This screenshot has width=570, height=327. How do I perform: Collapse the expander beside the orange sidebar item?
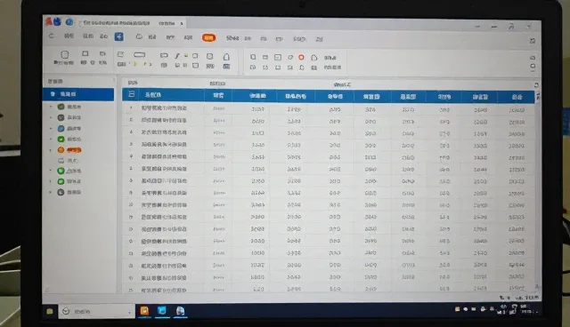click(x=51, y=149)
